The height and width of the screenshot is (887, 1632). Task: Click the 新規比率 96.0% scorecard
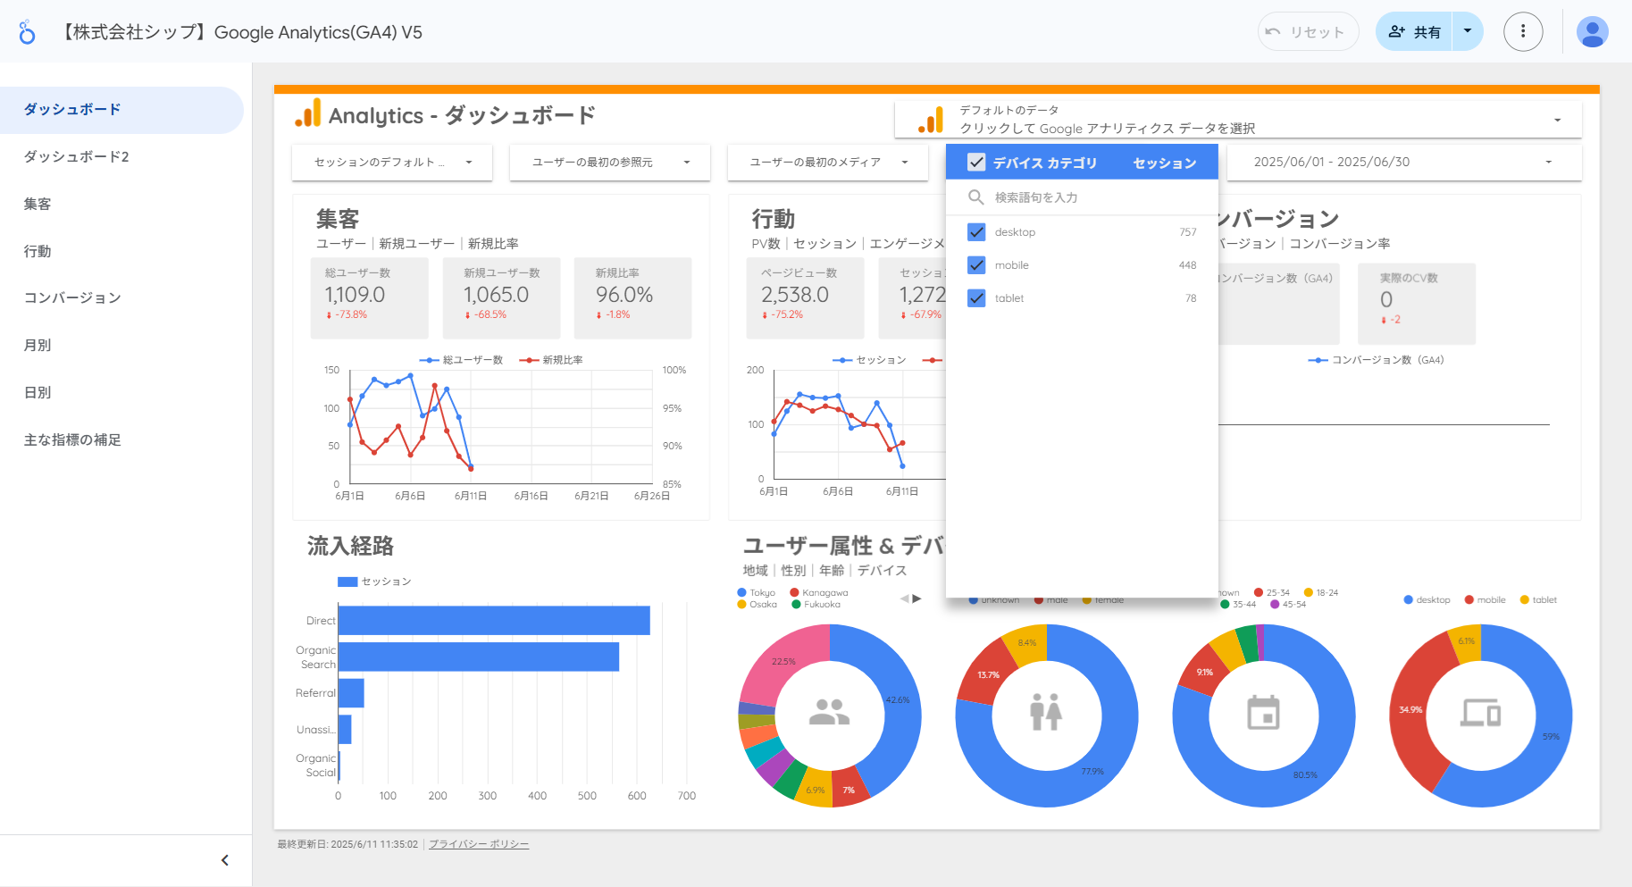(x=633, y=297)
